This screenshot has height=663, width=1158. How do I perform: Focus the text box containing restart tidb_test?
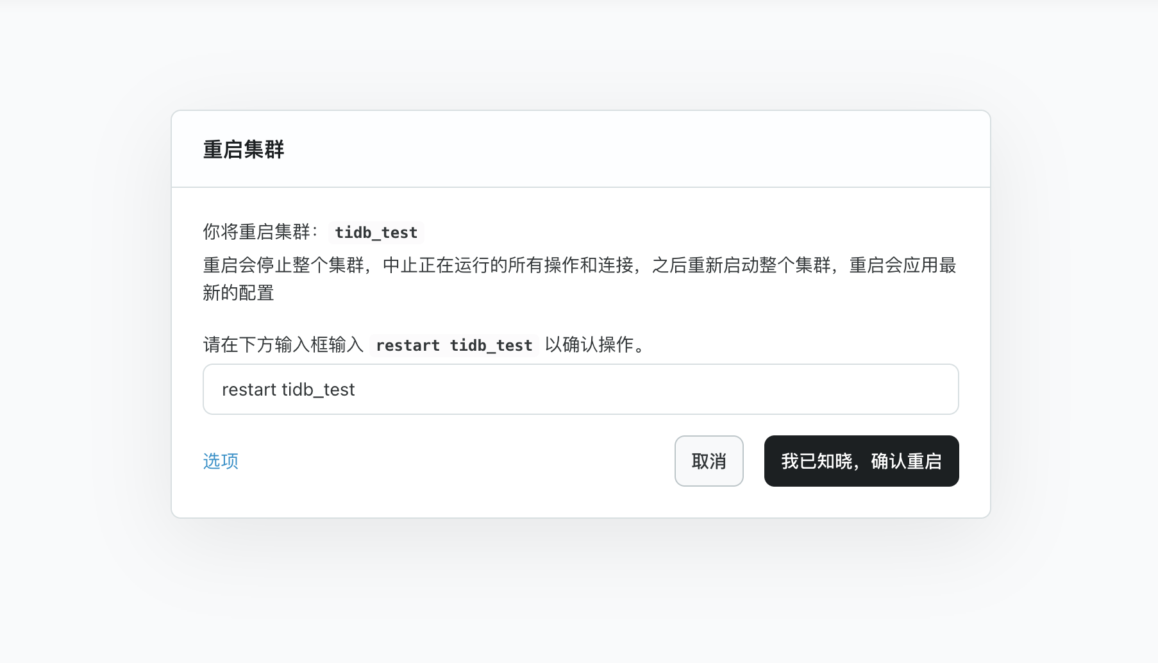coord(580,389)
